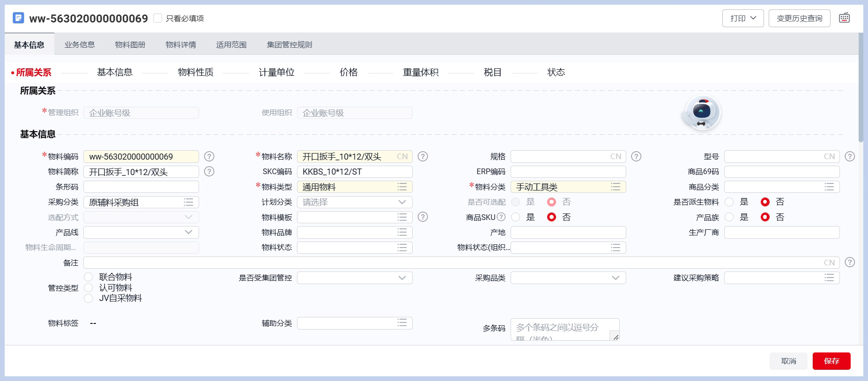Click the help icon beside 物料名称 field

pyautogui.click(x=423, y=157)
